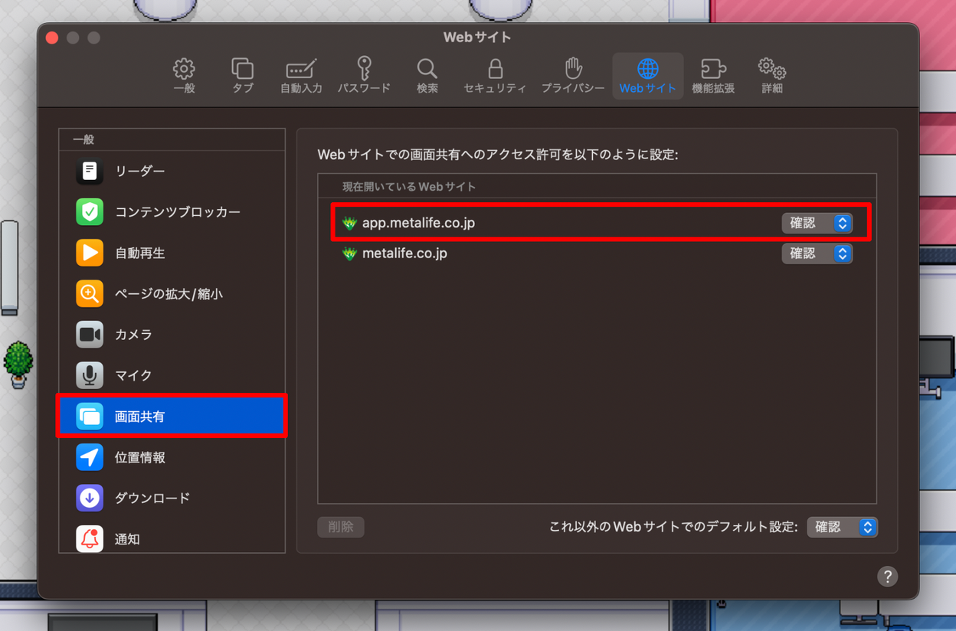Select the 自動再生 sidebar row label
This screenshot has width=956, height=631.
coord(139,253)
